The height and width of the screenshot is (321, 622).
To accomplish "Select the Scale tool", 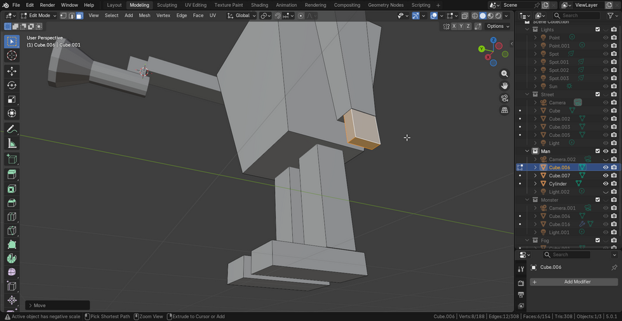I will [12, 99].
